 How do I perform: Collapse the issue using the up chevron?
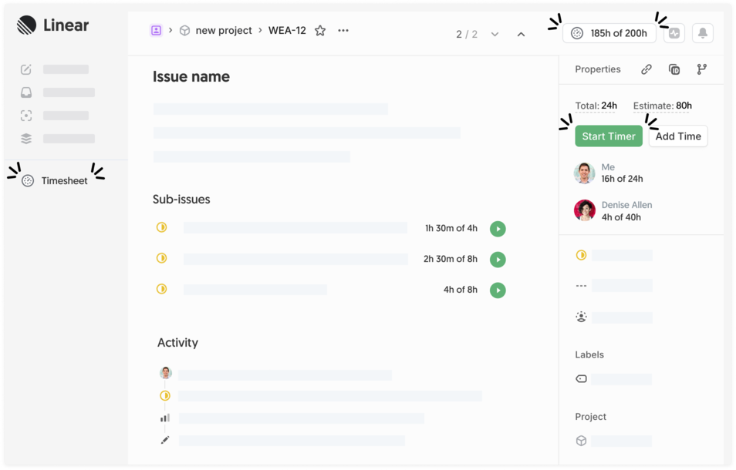pos(521,34)
